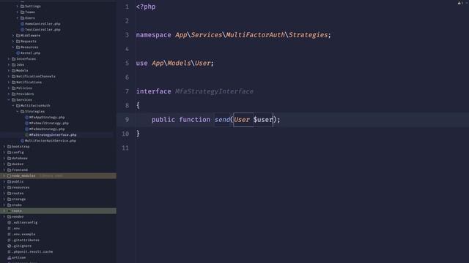Select the Resources folder under Http
Image resolution: width=469 pixels, height=263 pixels.
[x=58, y=47]
